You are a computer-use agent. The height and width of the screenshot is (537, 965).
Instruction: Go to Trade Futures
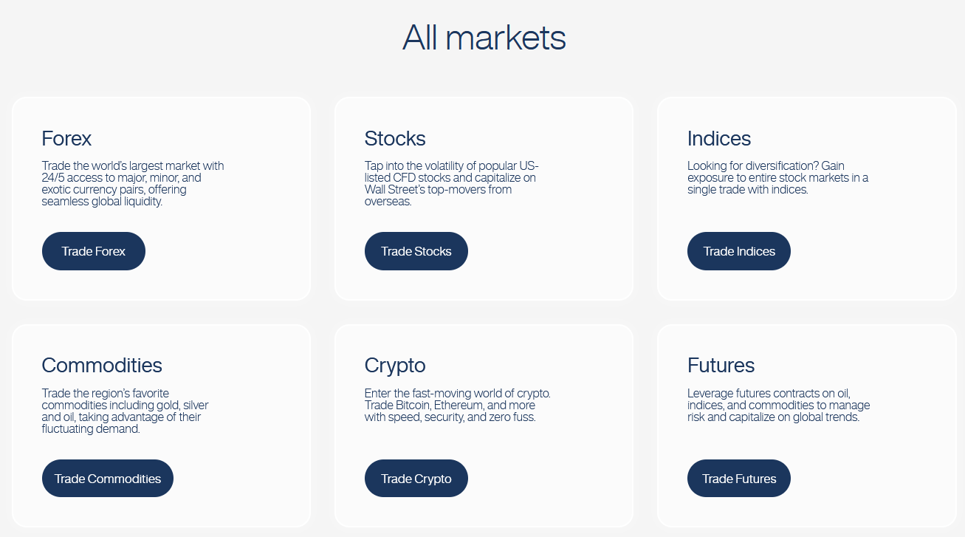tap(739, 479)
